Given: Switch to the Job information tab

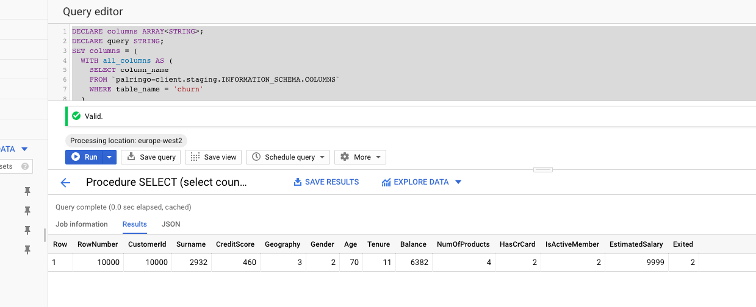Looking at the screenshot, I should 81,224.
